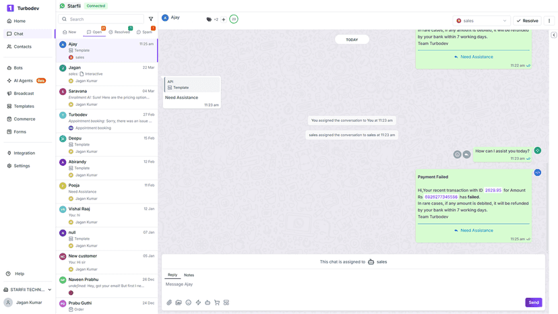Open the Naveen Prabhu conversation
The image size is (558, 314).
pos(106,286)
